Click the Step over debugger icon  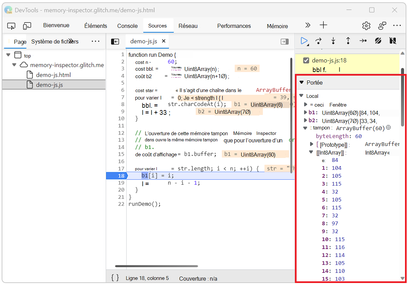click(x=318, y=41)
